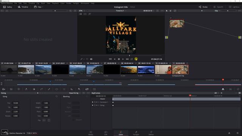Toggle the Gallery panel button
This screenshot has width=242, height=136.
[8, 7]
